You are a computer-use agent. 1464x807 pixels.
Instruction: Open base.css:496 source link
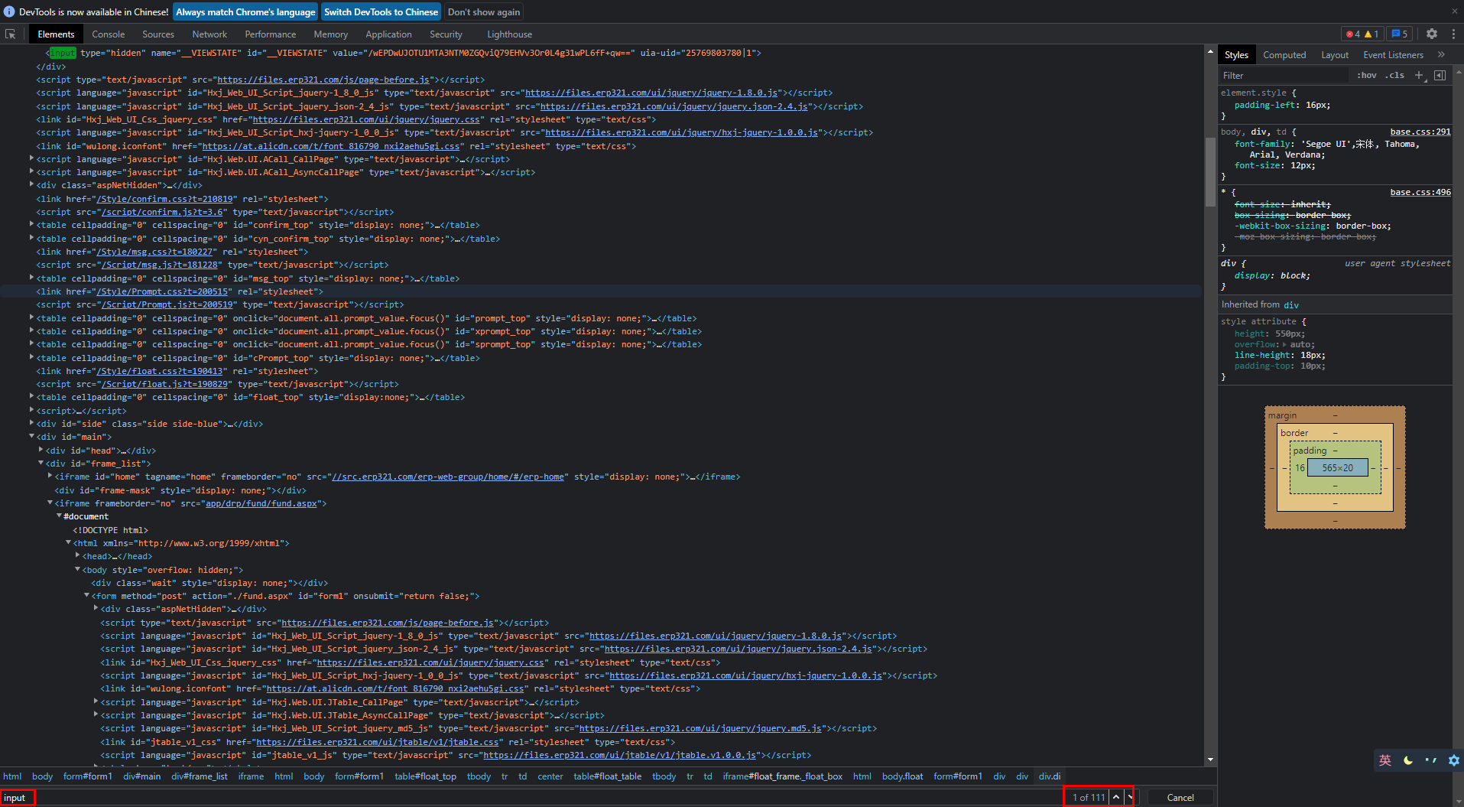point(1420,192)
